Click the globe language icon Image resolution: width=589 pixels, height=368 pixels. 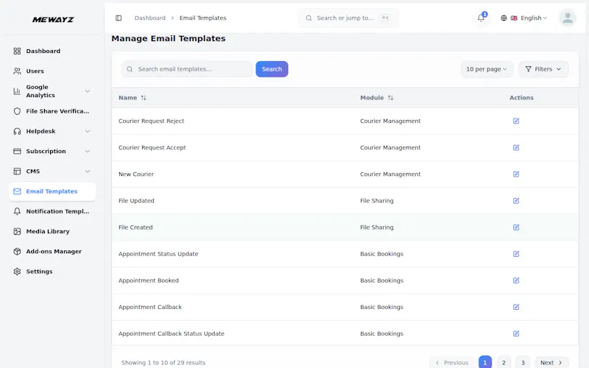[x=504, y=18]
